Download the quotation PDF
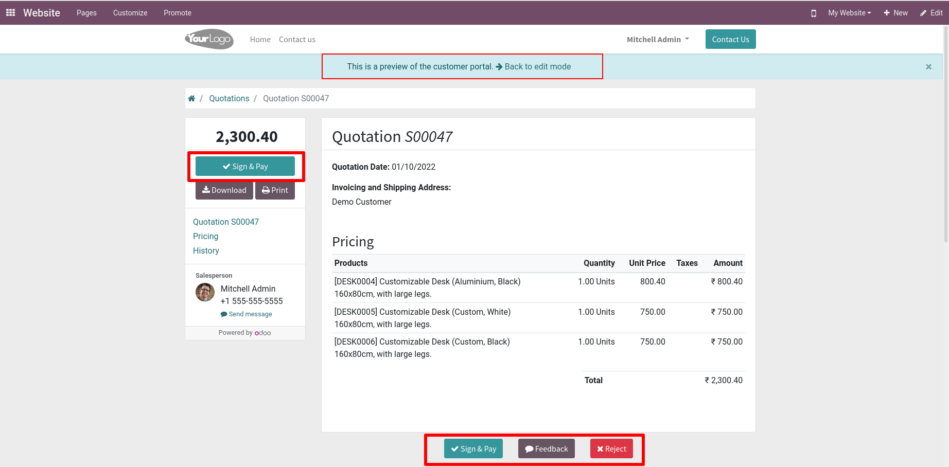The width and height of the screenshot is (949, 467). 224,190
